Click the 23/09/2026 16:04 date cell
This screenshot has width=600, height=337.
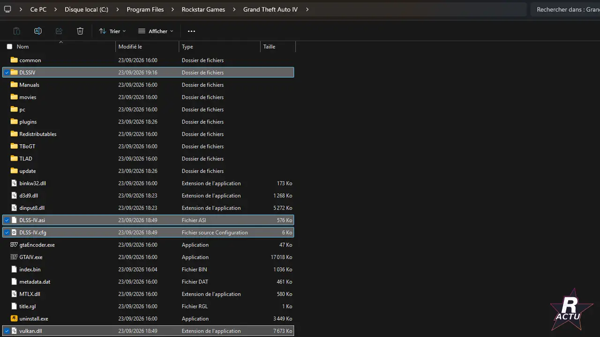138,269
